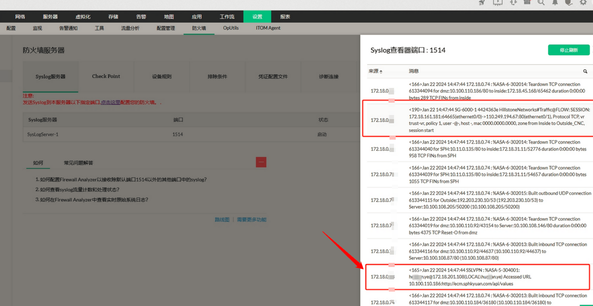Viewport: 593px width, 306px height.
Task: Collapse the 如何 help section
Action: (x=261, y=162)
